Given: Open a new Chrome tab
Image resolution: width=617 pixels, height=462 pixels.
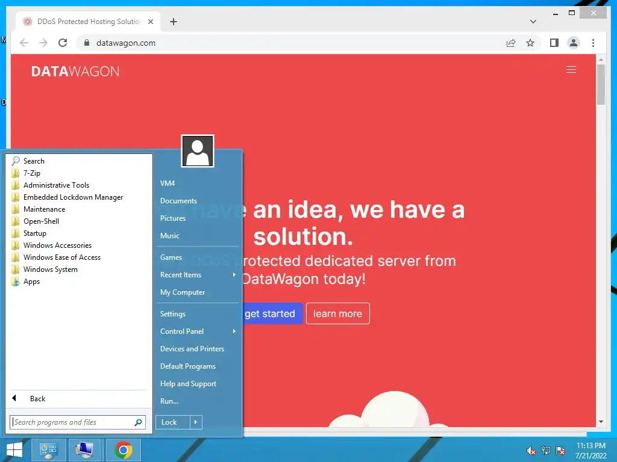Looking at the screenshot, I should pos(174,22).
